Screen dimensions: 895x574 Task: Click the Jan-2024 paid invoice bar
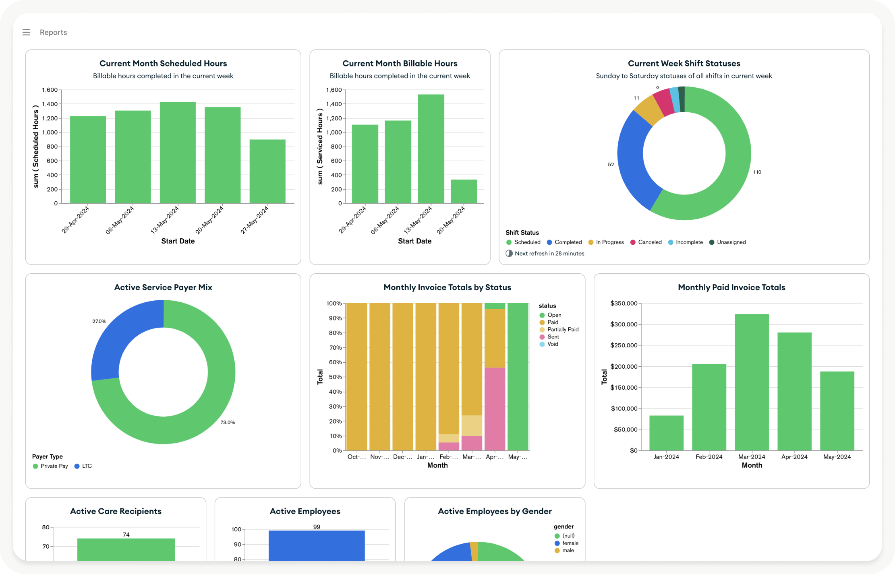667,433
